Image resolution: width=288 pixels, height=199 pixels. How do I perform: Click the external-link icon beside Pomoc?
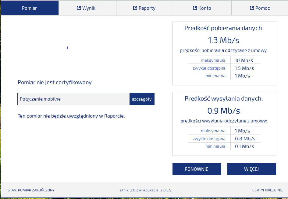[x=252, y=8]
